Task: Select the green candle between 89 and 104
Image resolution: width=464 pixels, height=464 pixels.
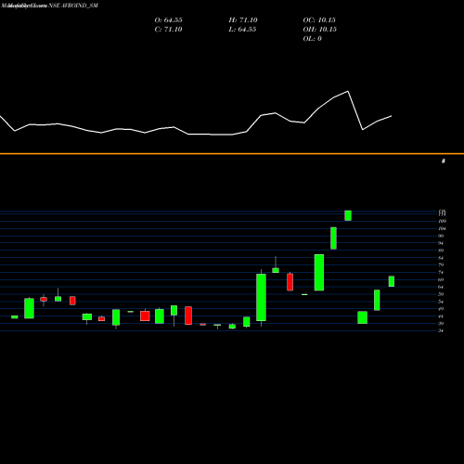Action: click(x=333, y=238)
